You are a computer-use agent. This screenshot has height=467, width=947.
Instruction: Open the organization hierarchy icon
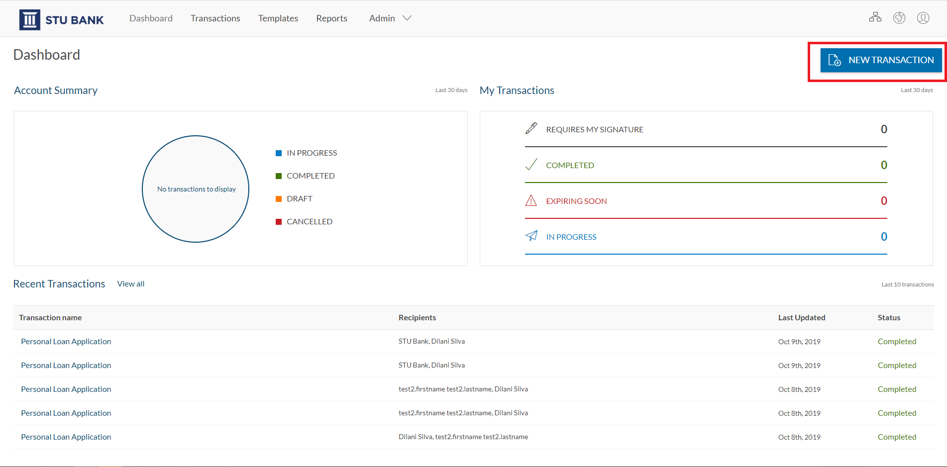click(x=875, y=18)
